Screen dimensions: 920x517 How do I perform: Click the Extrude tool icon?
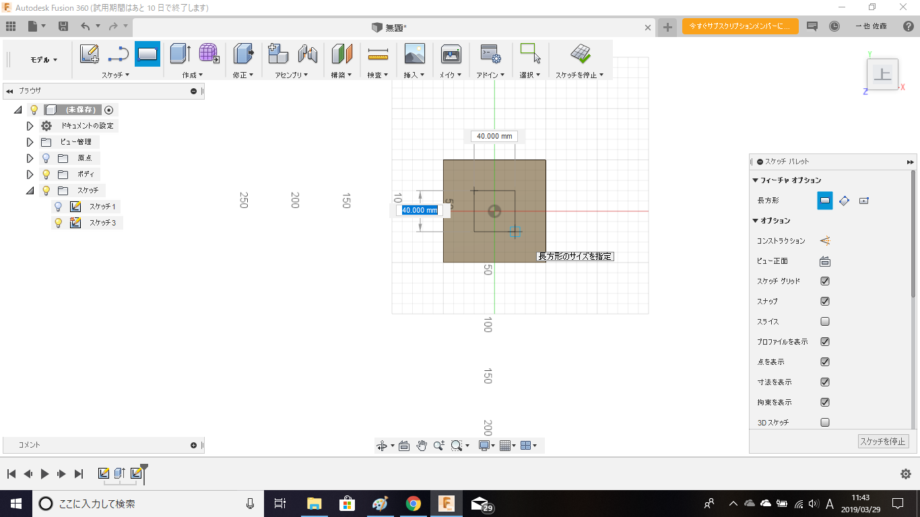[x=180, y=53]
